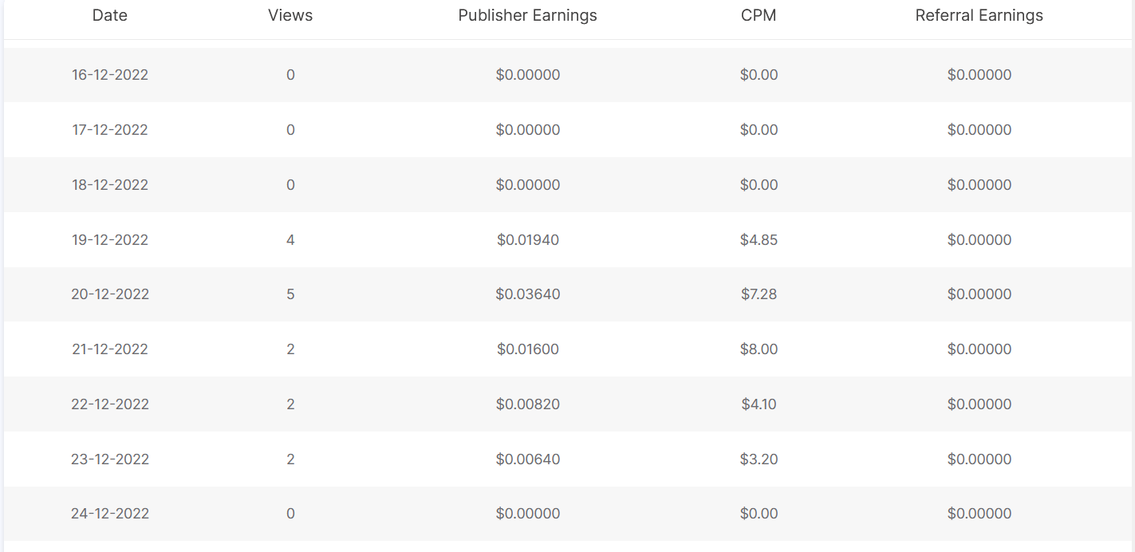Click views count 5 for 20-12-2022
Viewport: 1135px width, 552px height.
click(290, 294)
